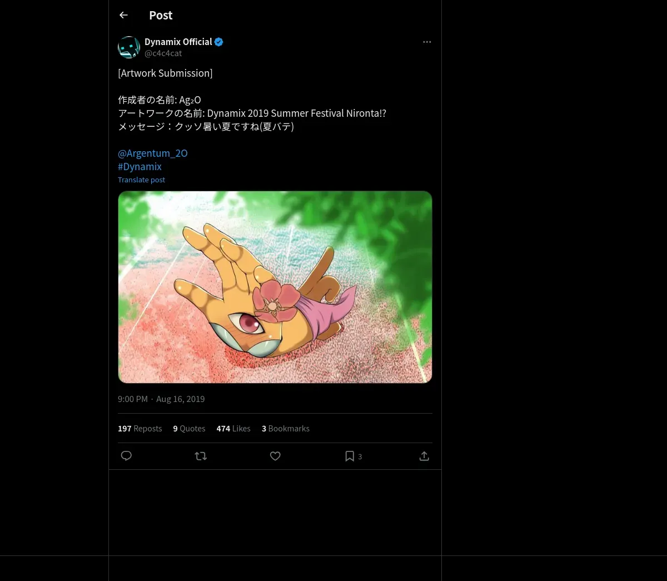The height and width of the screenshot is (581, 667).
Task: Repost this post using the repost icon
Action: click(201, 456)
